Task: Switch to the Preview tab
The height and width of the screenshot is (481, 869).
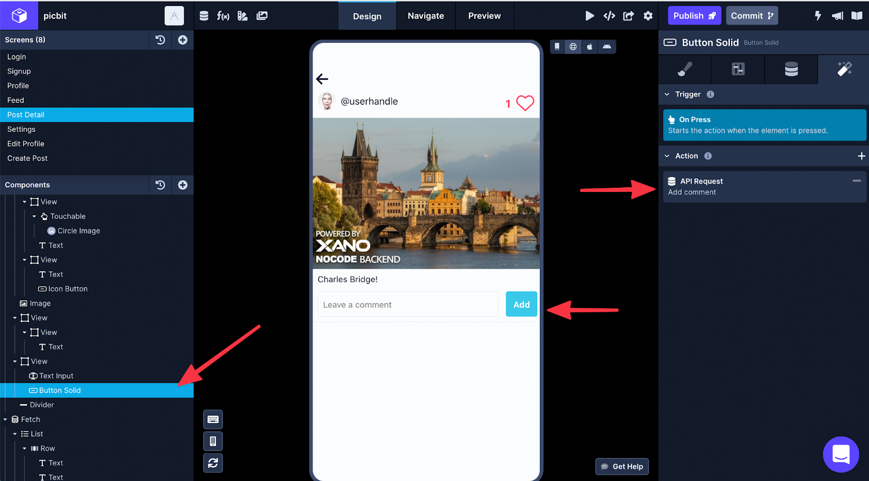Action: (x=484, y=16)
